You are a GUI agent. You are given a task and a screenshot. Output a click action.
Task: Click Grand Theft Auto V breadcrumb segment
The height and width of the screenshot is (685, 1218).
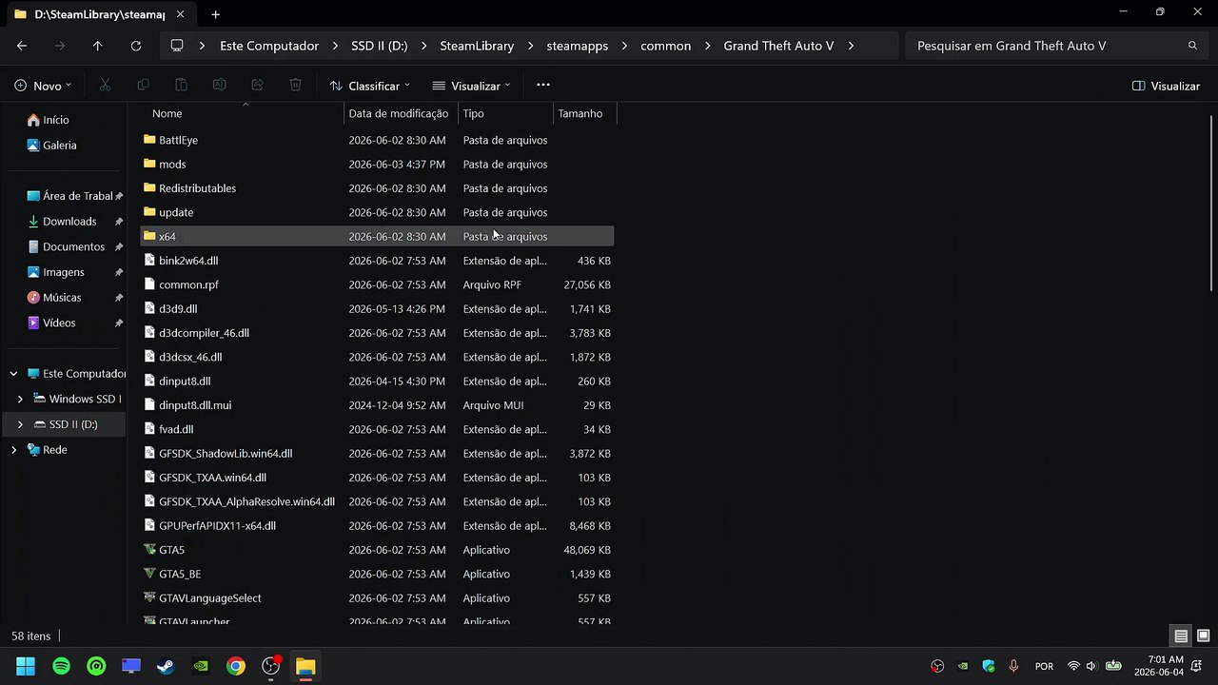(778, 46)
